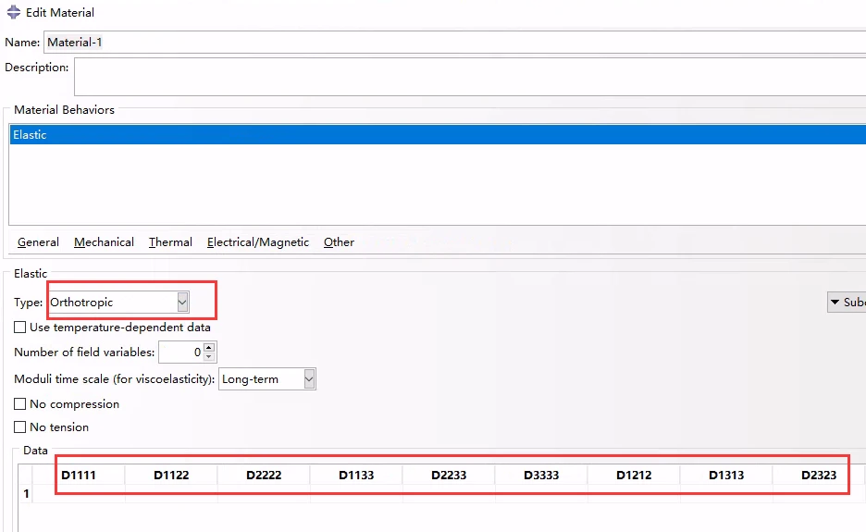Click the material Name input field
This screenshot has height=532, width=866.
(453, 43)
